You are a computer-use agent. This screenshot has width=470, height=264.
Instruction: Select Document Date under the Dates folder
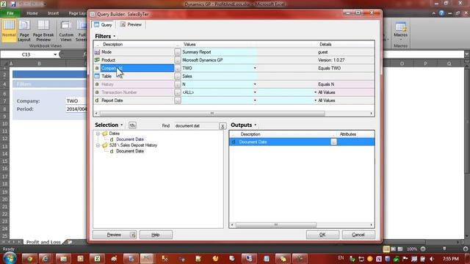pos(130,139)
